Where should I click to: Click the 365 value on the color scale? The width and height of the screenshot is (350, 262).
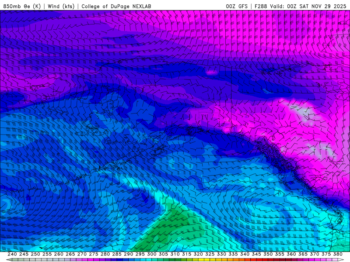tap(303, 254)
